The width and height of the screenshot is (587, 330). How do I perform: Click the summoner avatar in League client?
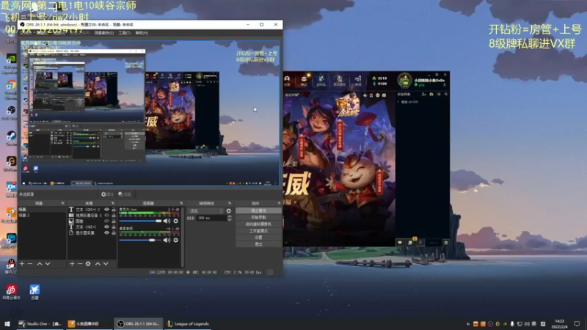405,81
